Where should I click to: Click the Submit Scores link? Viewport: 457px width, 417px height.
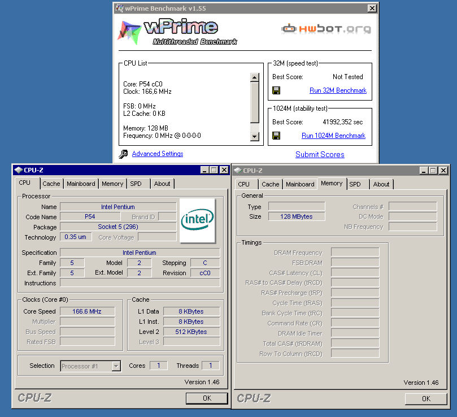coord(320,155)
